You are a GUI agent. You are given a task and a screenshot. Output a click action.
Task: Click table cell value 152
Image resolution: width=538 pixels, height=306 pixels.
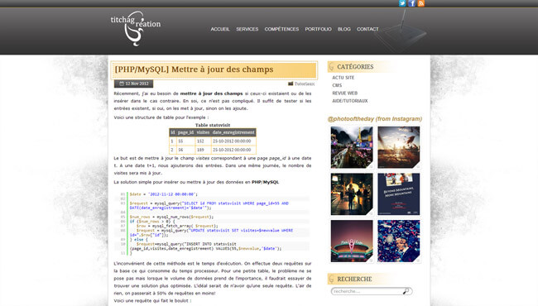coord(200,141)
